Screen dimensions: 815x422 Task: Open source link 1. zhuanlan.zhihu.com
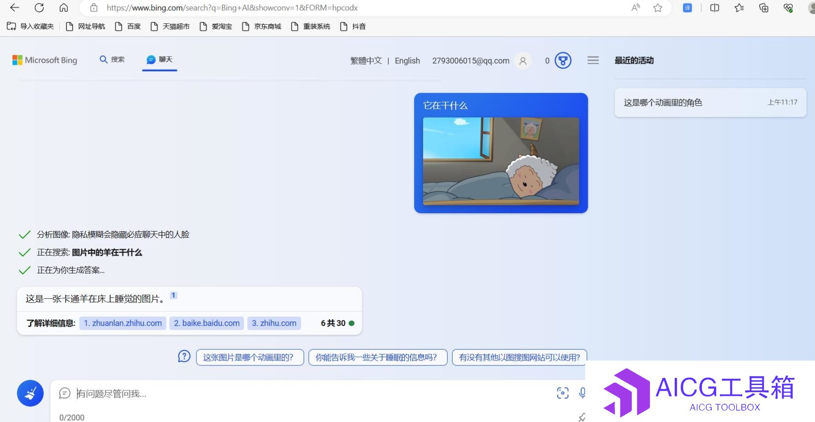[x=123, y=323]
